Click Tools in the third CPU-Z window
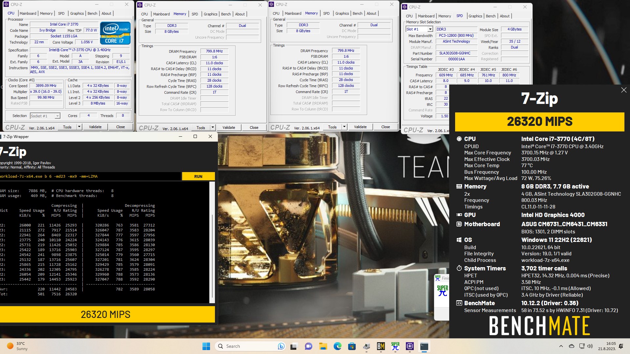 (x=332, y=127)
